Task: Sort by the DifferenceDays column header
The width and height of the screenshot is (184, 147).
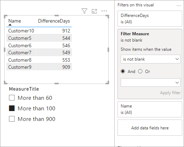Action: [x=54, y=21]
